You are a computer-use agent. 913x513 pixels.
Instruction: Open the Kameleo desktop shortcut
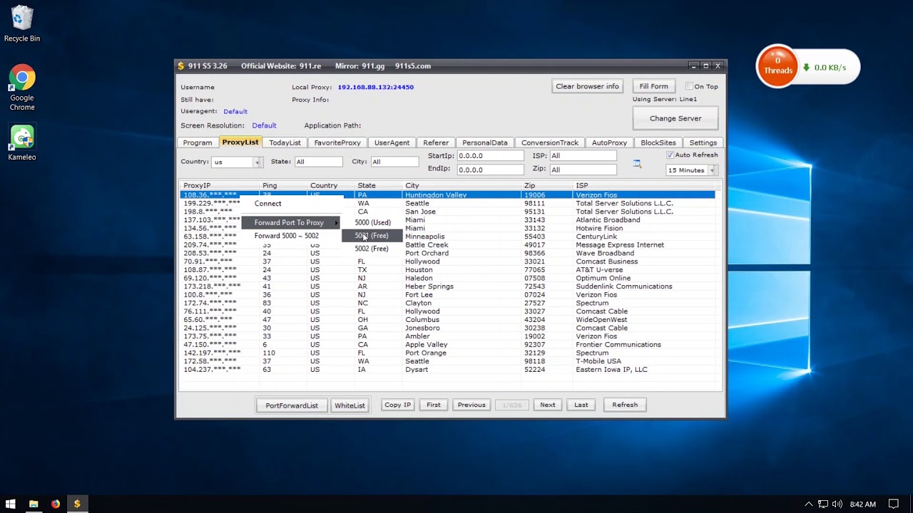[x=22, y=143]
